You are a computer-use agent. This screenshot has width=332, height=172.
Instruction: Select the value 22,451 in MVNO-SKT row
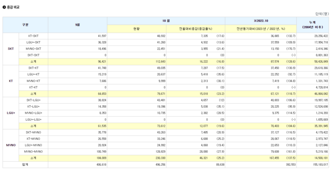161,49
